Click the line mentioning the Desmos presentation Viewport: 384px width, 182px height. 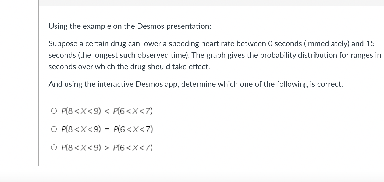130,26
